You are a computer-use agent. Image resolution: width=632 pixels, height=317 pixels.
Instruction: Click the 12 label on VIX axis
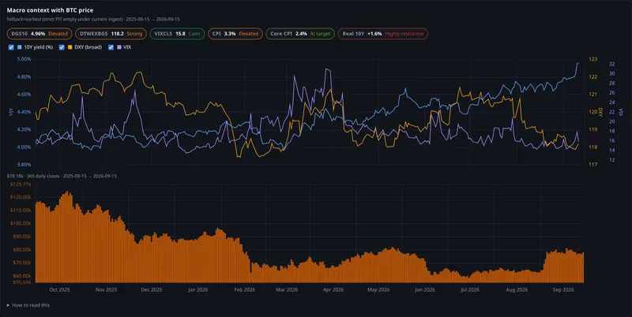point(611,160)
